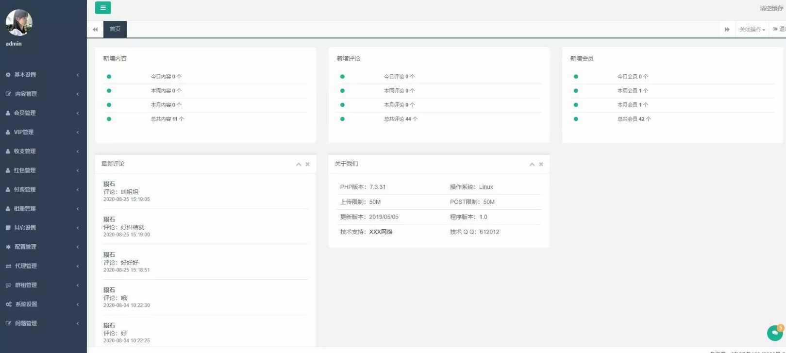Screen dimensions: 786x353
Task: Close the 关于我们 panel with X
Action: pyautogui.click(x=541, y=165)
